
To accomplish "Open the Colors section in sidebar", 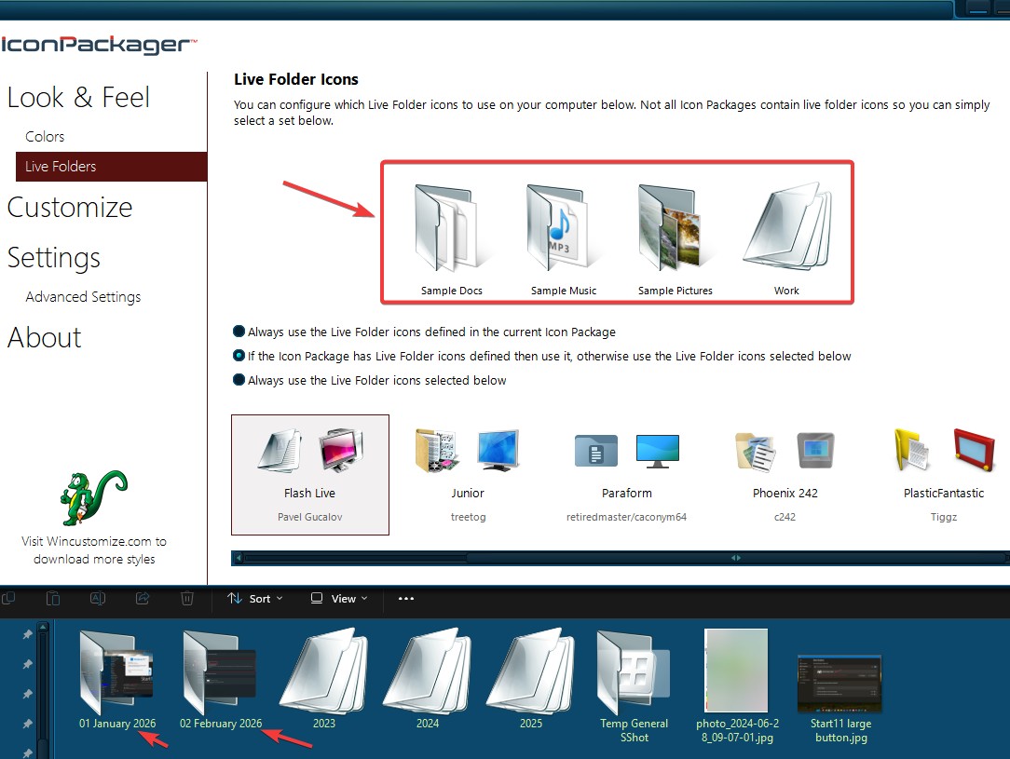I will tap(45, 137).
